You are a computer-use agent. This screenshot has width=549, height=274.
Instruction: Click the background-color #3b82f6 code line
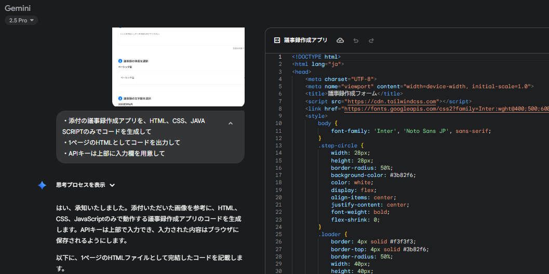373,175
